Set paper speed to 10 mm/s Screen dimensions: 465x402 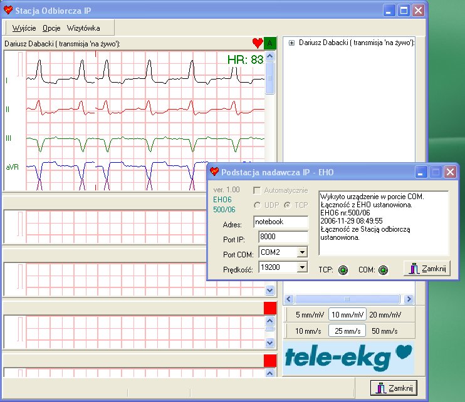308,331
